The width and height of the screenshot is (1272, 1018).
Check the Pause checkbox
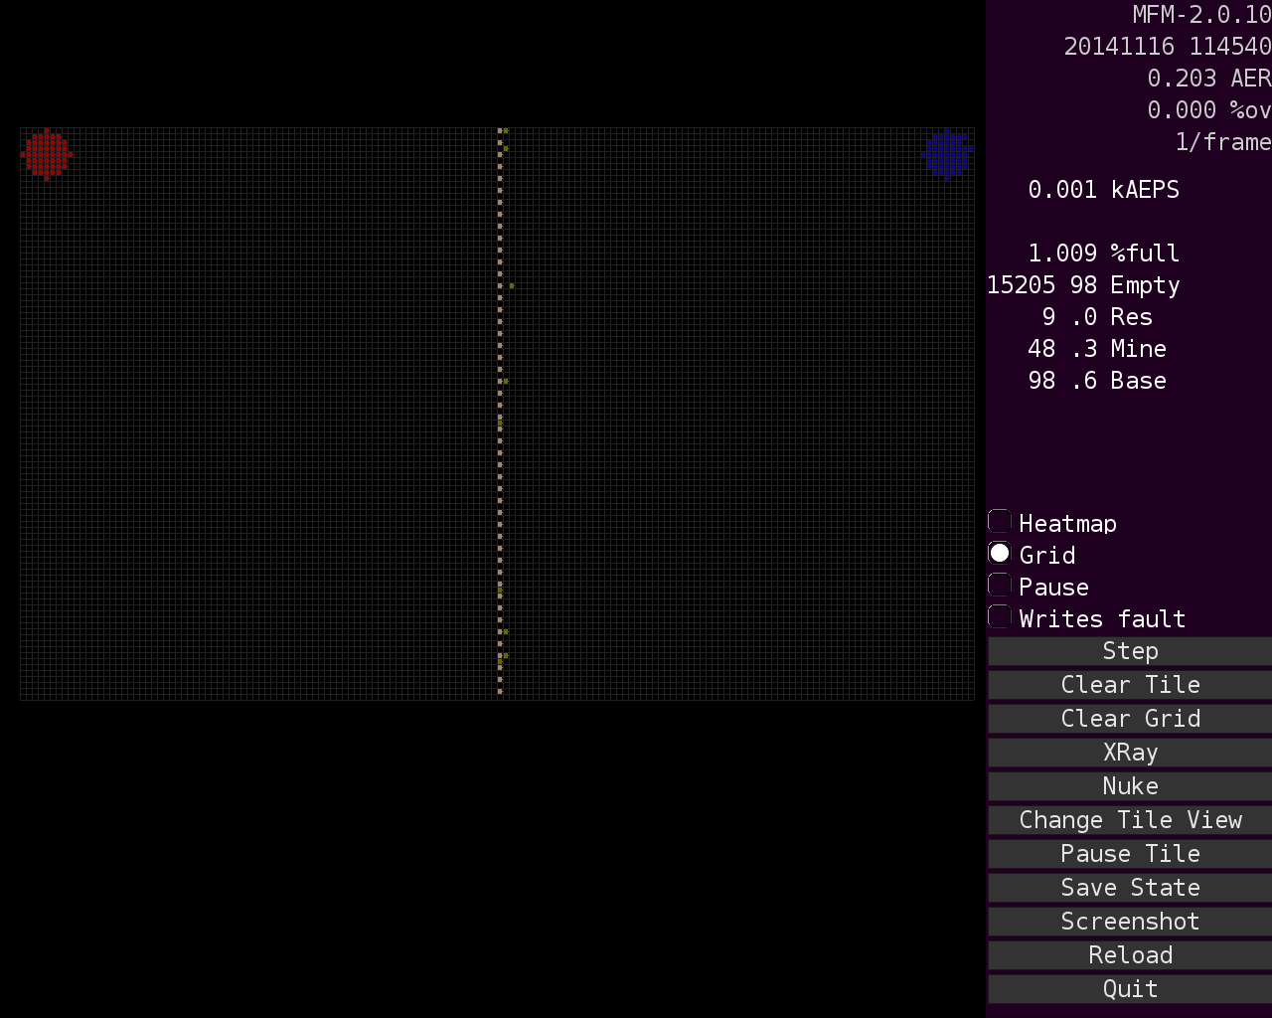pyautogui.click(x=1000, y=586)
